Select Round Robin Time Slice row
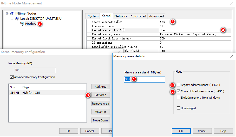The image size is (236, 137). coord(159,47)
